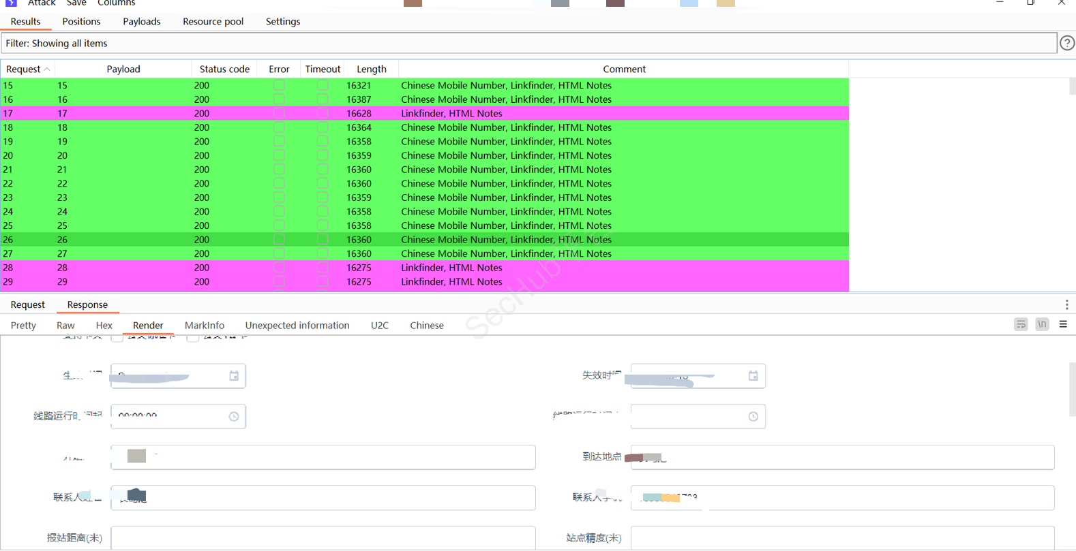
Task: Sort results by Length column header
Action: [x=371, y=69]
